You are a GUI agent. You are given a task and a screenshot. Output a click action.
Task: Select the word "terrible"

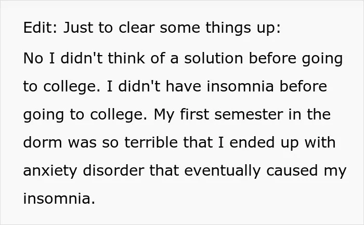pyautogui.click(x=151, y=142)
